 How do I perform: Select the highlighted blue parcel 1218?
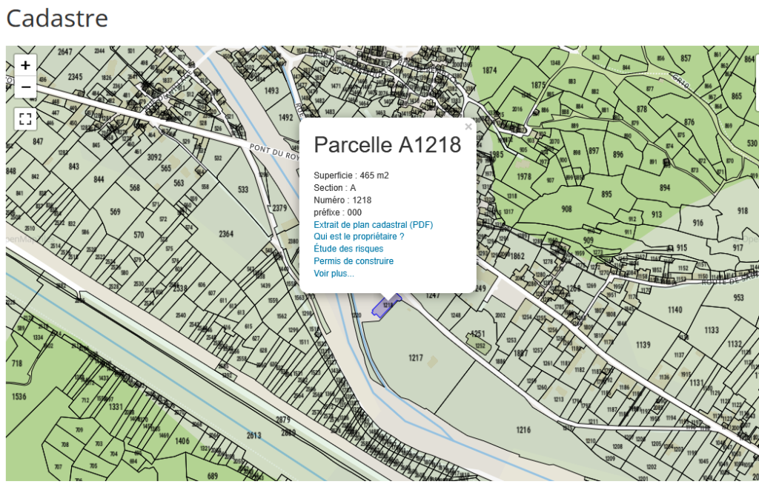385,305
